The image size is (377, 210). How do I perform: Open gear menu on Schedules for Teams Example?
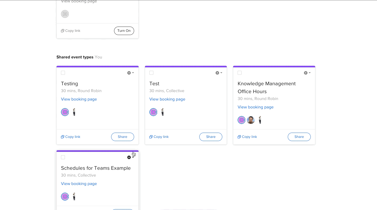click(130, 157)
